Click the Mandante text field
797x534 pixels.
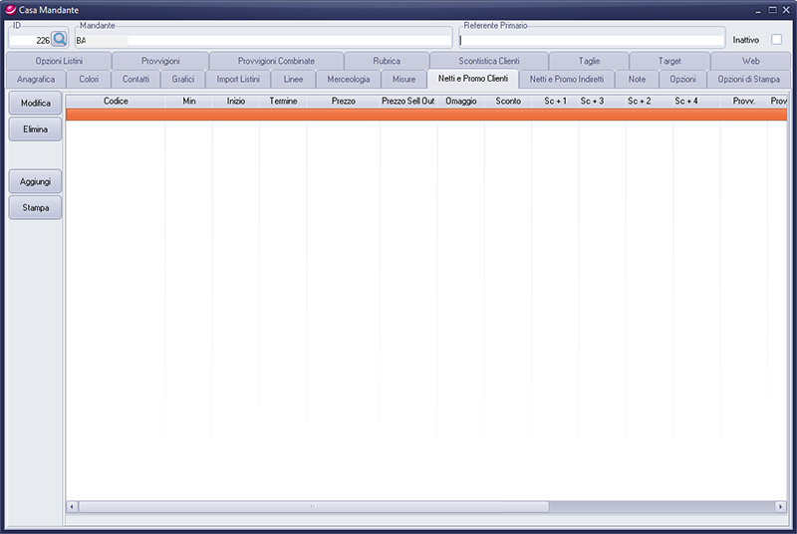click(x=261, y=41)
